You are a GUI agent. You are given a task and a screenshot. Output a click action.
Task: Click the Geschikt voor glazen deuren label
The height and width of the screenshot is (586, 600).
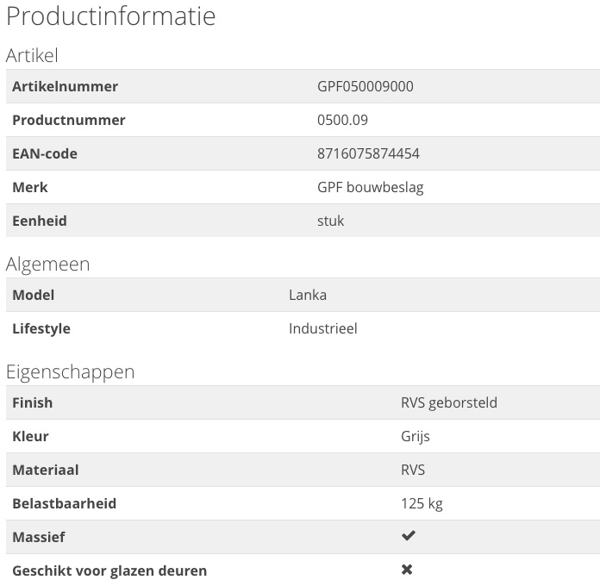109,570
